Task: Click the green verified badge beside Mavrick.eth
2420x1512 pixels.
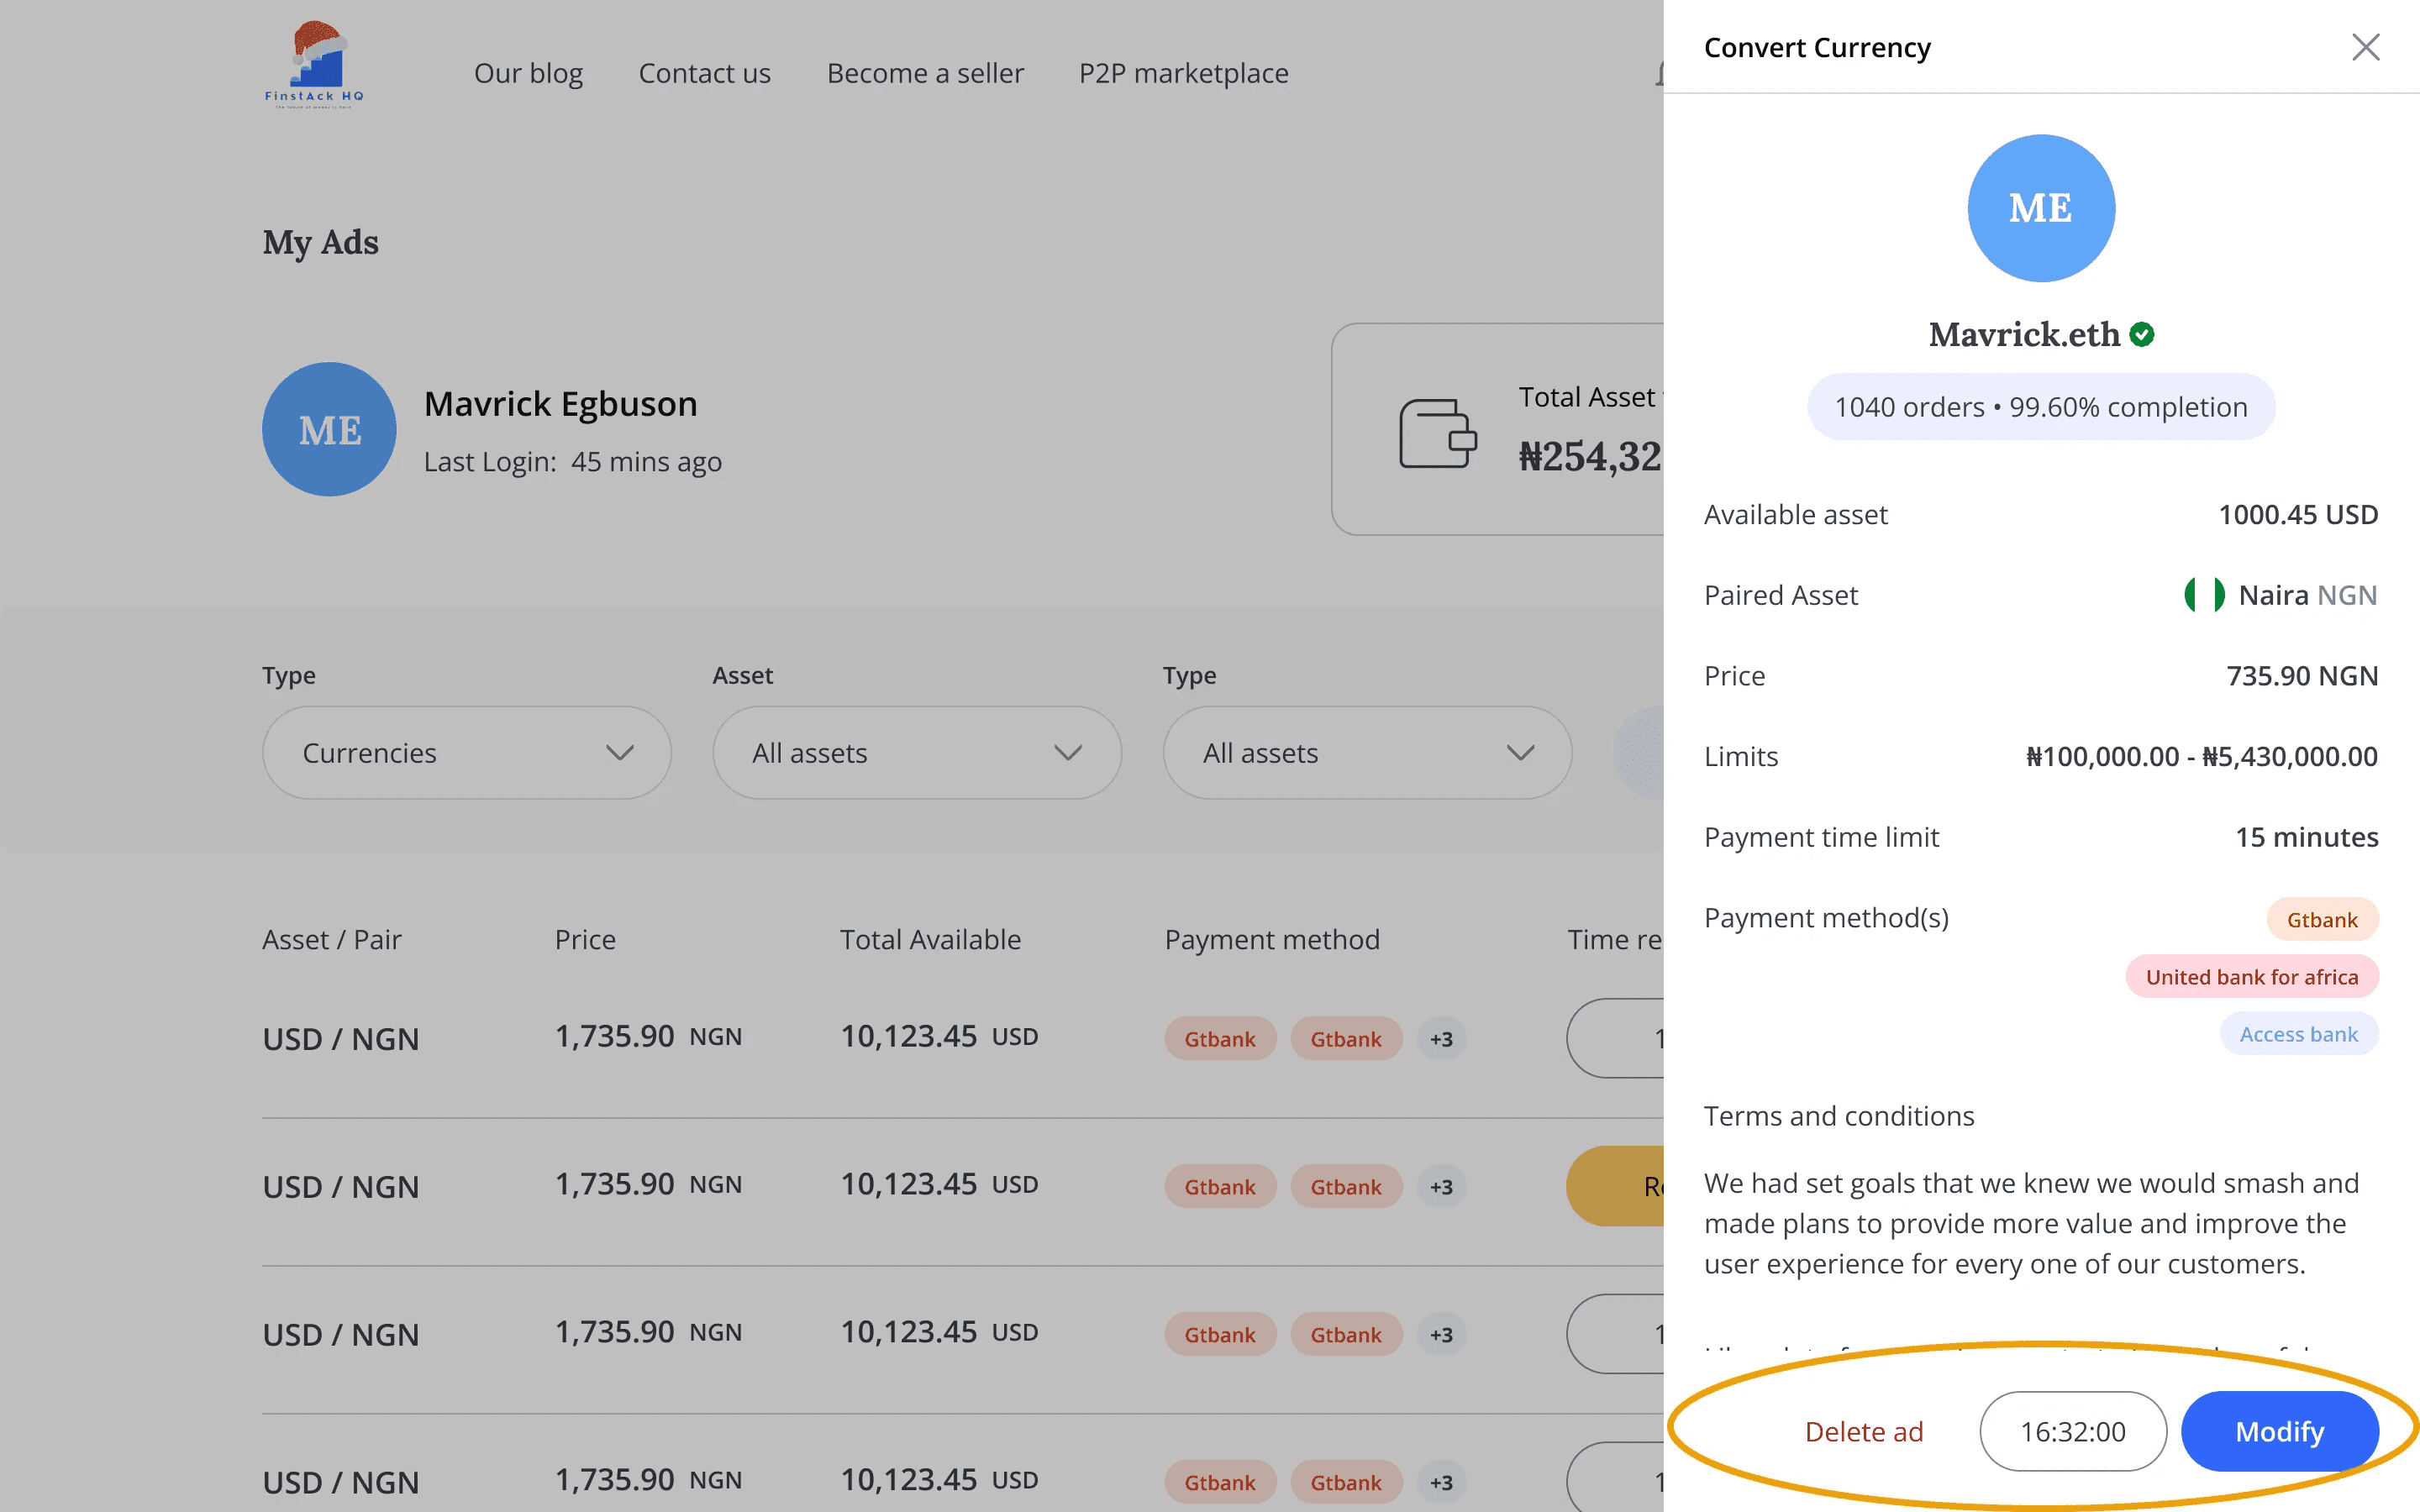Action: pyautogui.click(x=2142, y=334)
